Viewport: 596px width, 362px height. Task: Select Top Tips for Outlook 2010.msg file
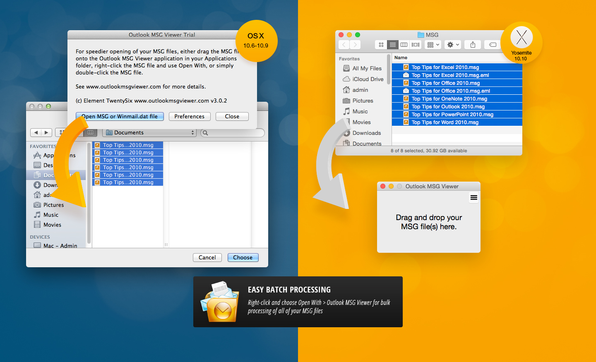click(x=457, y=107)
